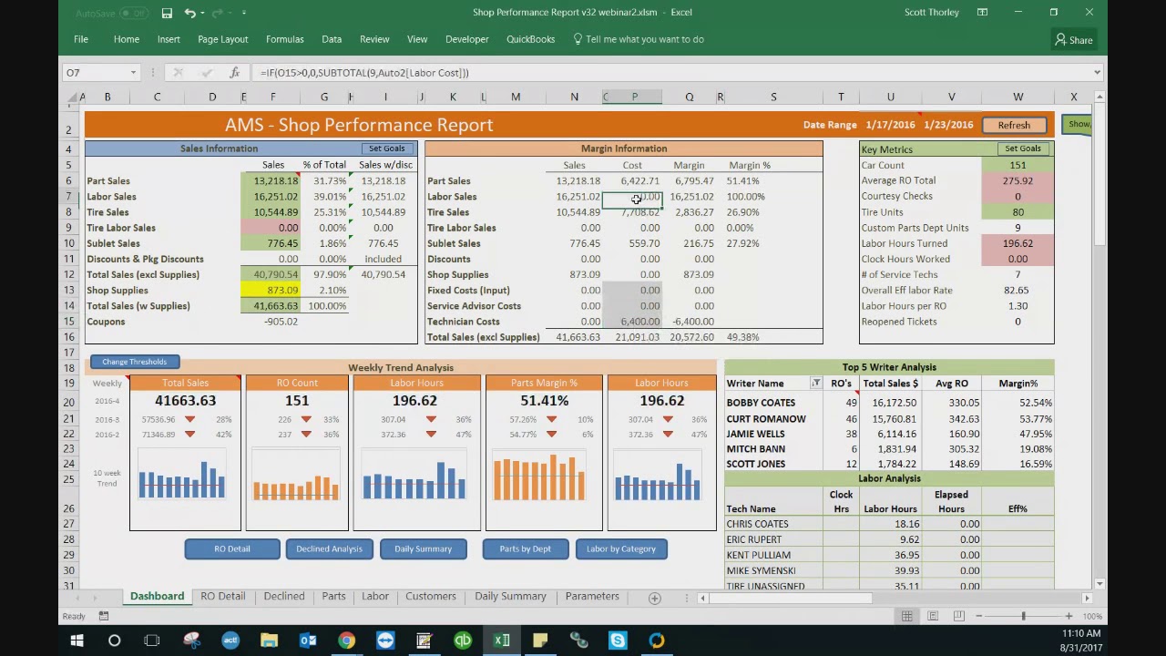Switch to Page Layout view icon

tap(933, 617)
